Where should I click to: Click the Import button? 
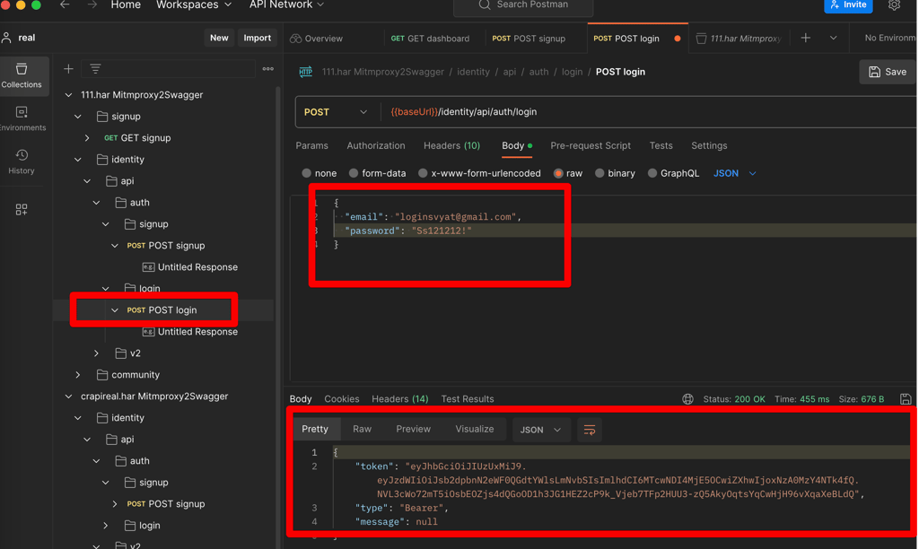click(258, 38)
